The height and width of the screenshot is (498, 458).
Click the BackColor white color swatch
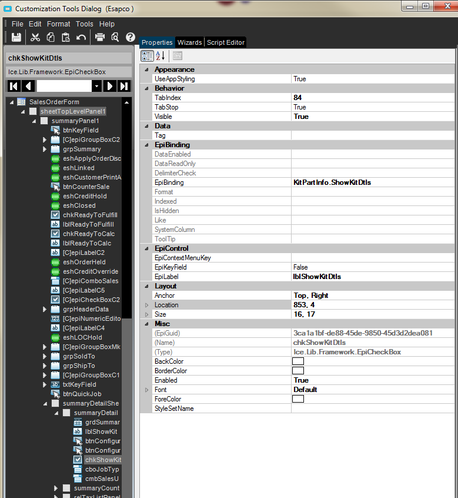click(298, 361)
